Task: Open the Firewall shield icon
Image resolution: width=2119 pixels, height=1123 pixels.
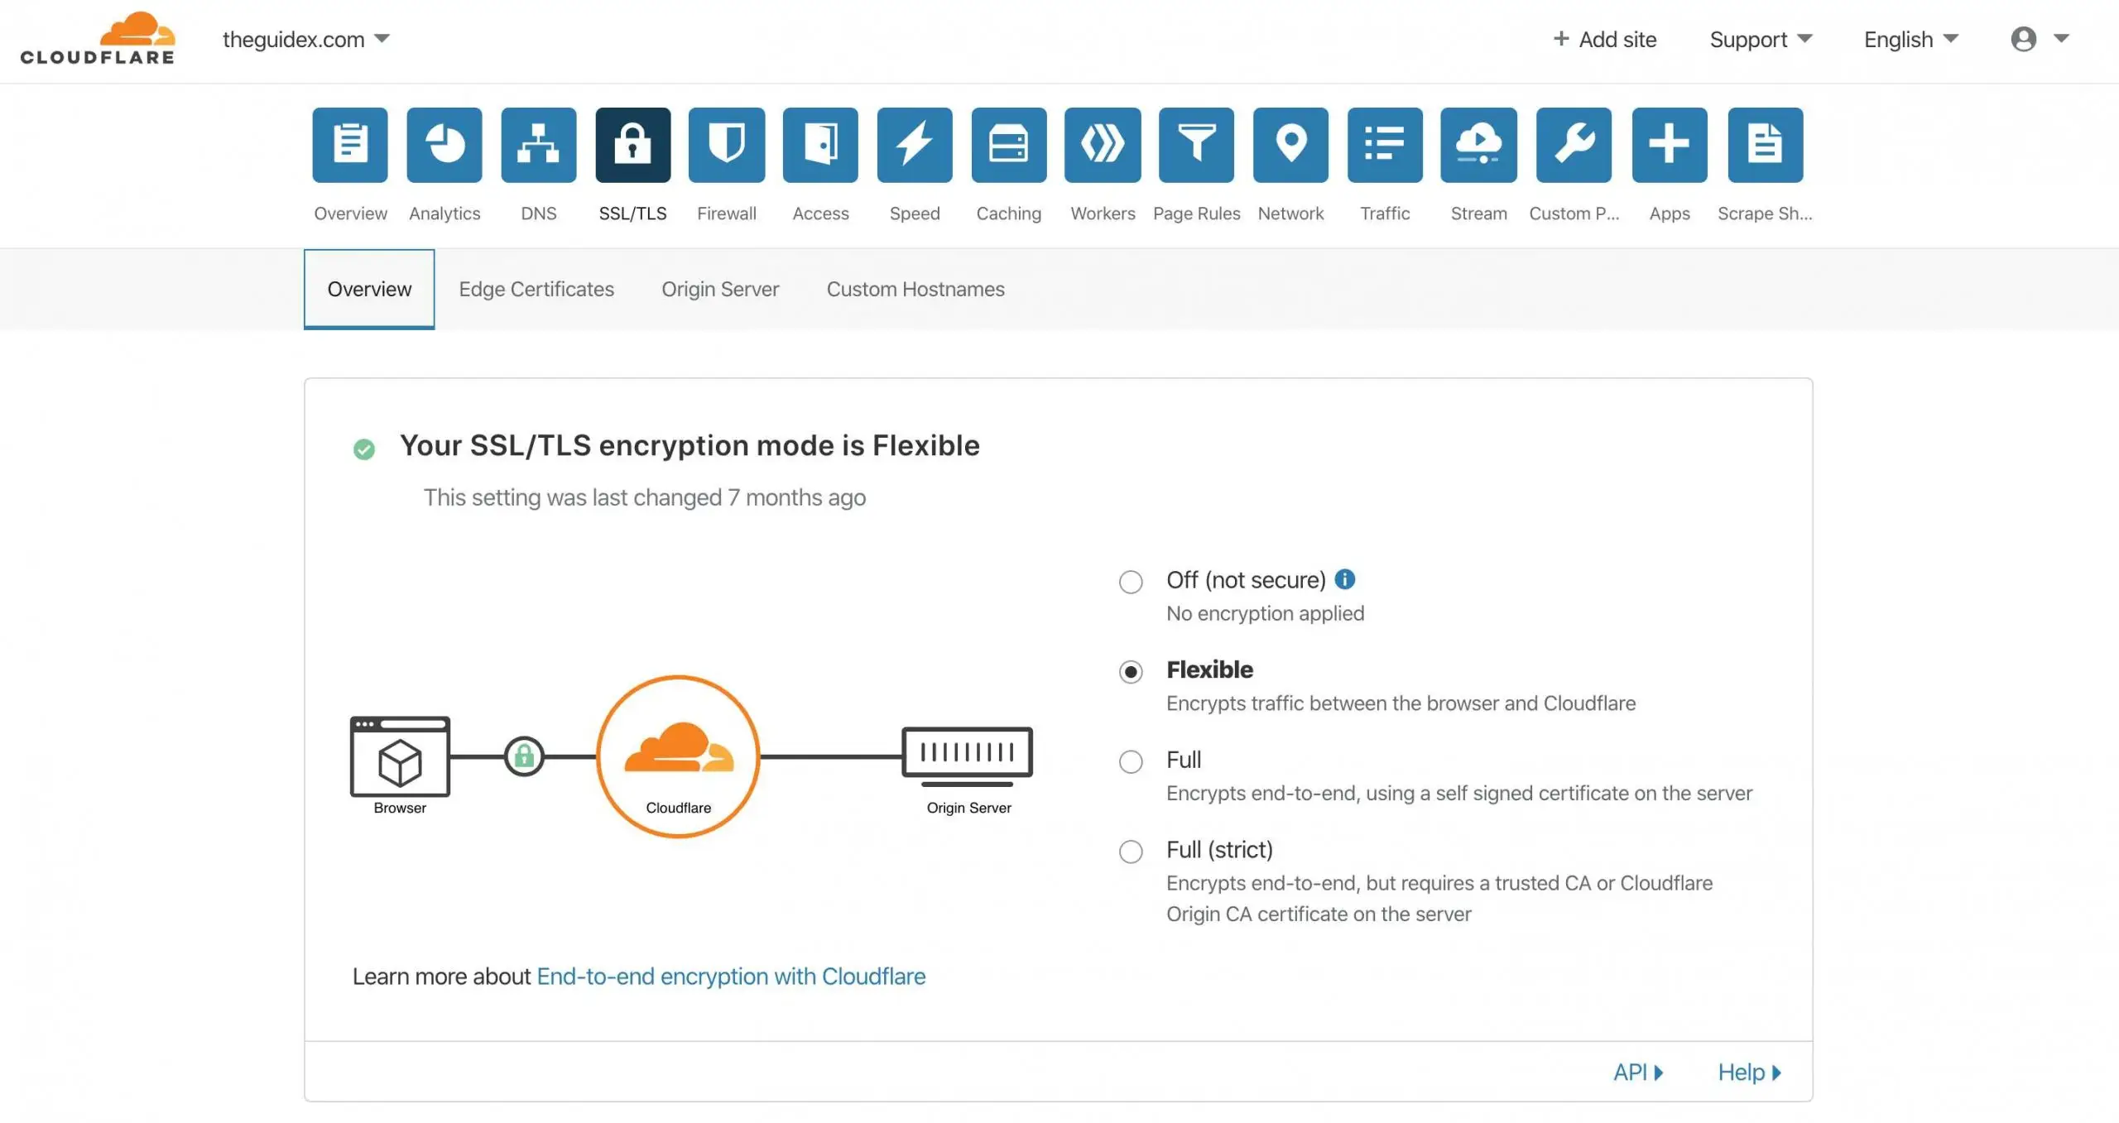Action: click(726, 145)
